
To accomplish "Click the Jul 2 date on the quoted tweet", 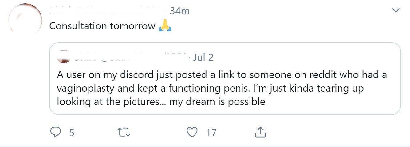I will (x=203, y=57).
